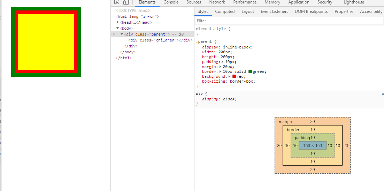Click the struck-through display block declaration

(220, 99)
